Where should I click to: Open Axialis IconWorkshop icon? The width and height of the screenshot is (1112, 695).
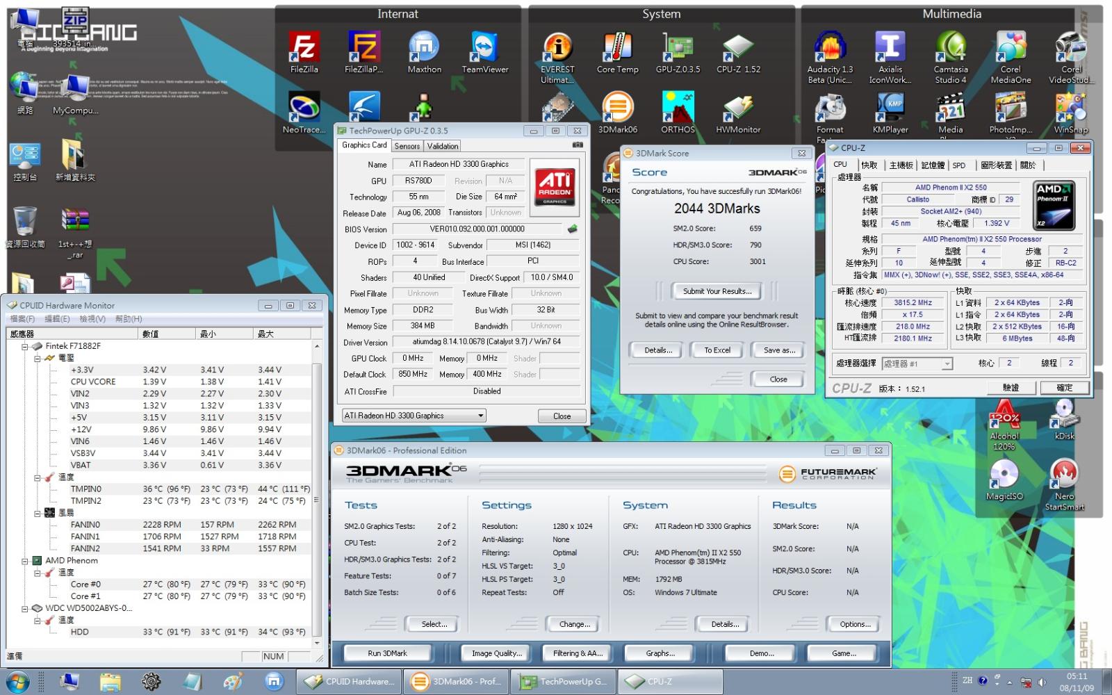click(x=890, y=58)
